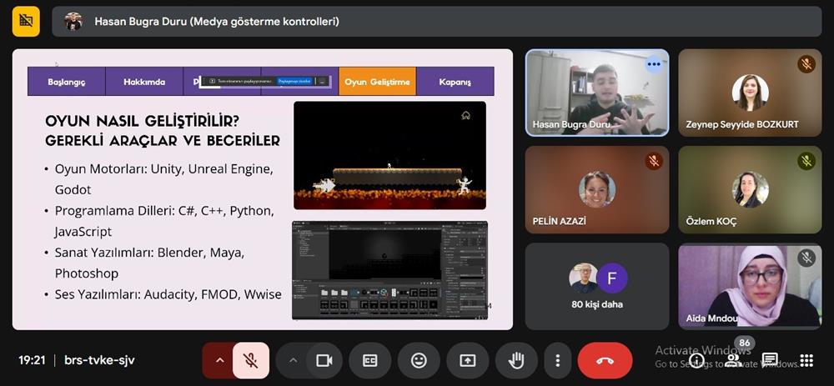Click the 'Oyun Motorları' bullet text
The height and width of the screenshot is (386, 834).
163,179
